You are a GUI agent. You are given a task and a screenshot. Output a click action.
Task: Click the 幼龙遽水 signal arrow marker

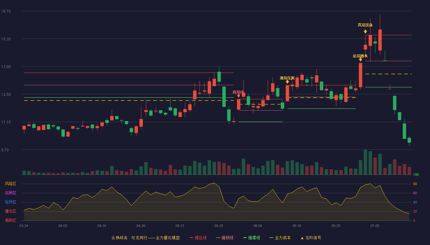pyautogui.click(x=360, y=59)
